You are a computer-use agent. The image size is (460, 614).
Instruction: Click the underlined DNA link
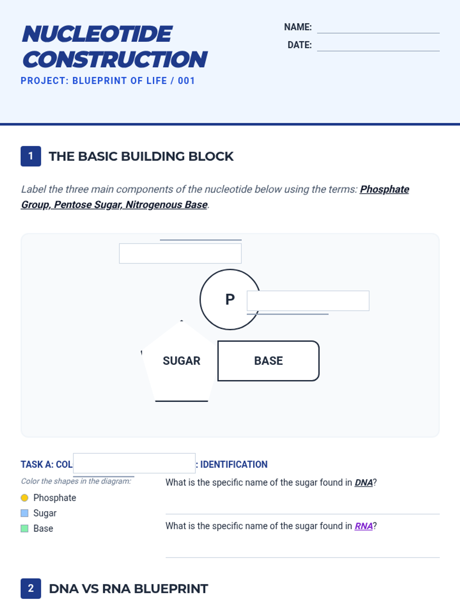click(364, 482)
